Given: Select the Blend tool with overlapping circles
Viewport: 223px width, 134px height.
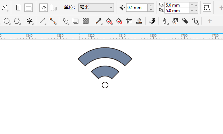Looking at the screenshot, I should click(66, 21).
